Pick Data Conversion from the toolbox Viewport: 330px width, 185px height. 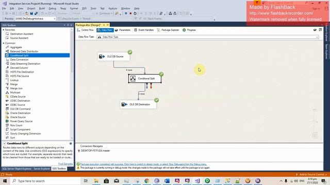pos(19,60)
